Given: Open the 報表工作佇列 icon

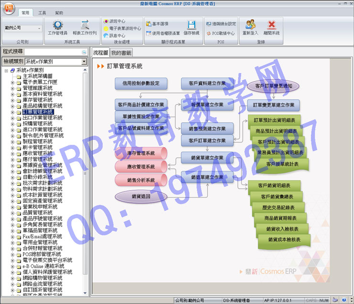Looking at the screenshot, I should click(x=85, y=28).
